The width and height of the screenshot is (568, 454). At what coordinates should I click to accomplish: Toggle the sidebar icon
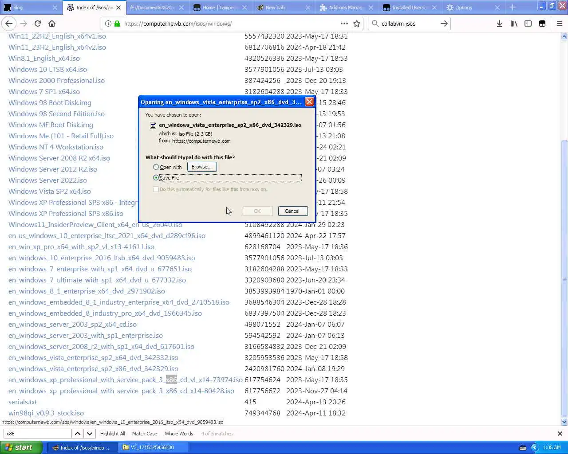point(528,23)
